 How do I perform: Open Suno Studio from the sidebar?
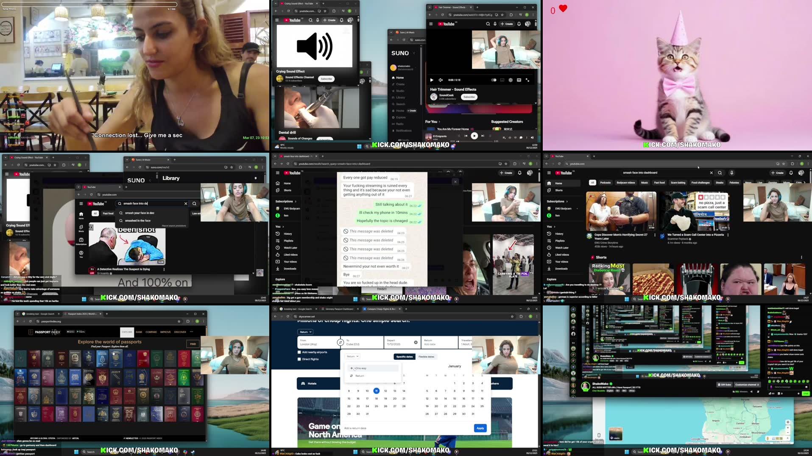[x=400, y=90]
